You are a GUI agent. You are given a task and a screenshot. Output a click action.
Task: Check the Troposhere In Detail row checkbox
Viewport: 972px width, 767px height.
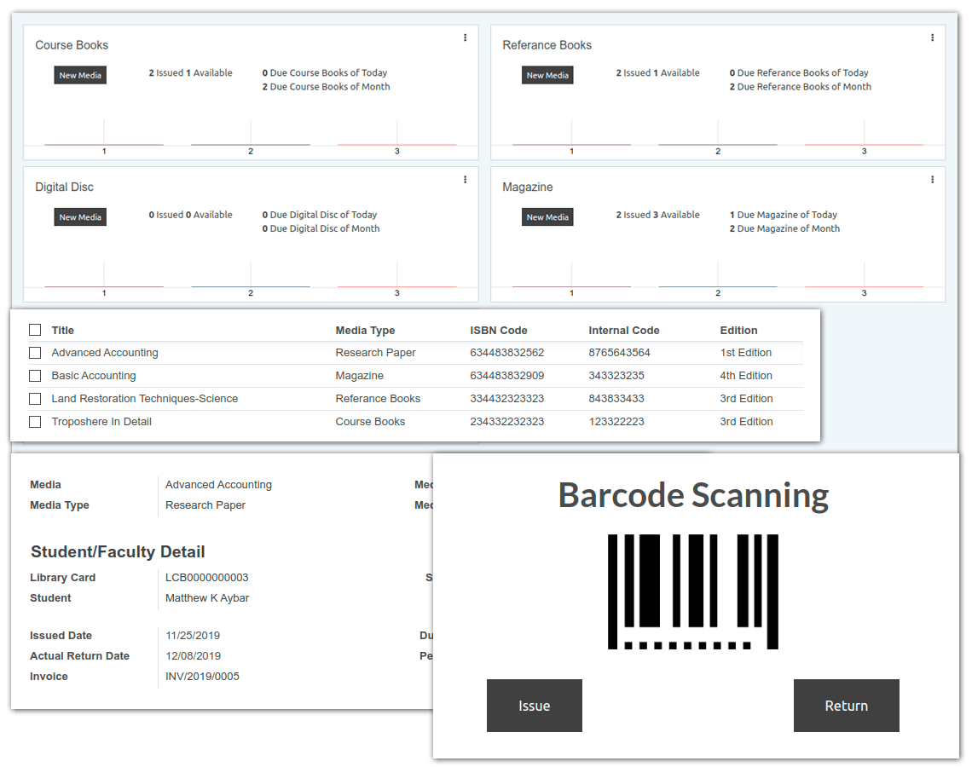point(35,421)
